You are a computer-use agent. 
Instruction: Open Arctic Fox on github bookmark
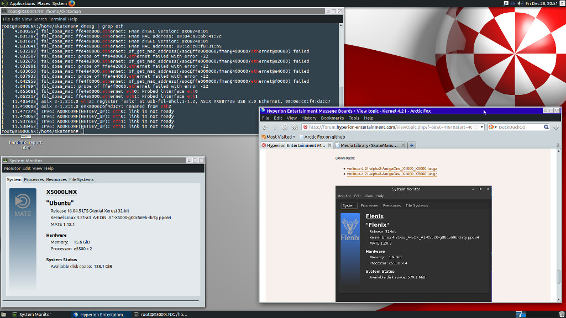pos(322,137)
